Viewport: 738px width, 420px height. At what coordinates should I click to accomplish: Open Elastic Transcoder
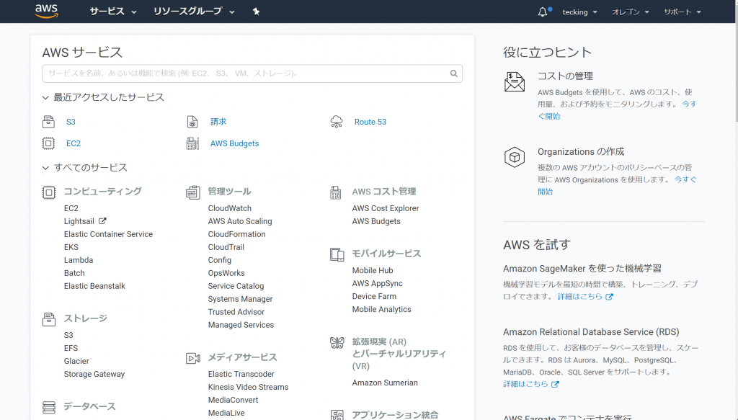pos(241,375)
